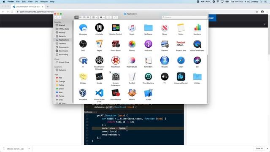Image resolution: width=270 pixels, height=152 pixels.
Task: Select the Podcasts app icon
Action: click(148, 44)
